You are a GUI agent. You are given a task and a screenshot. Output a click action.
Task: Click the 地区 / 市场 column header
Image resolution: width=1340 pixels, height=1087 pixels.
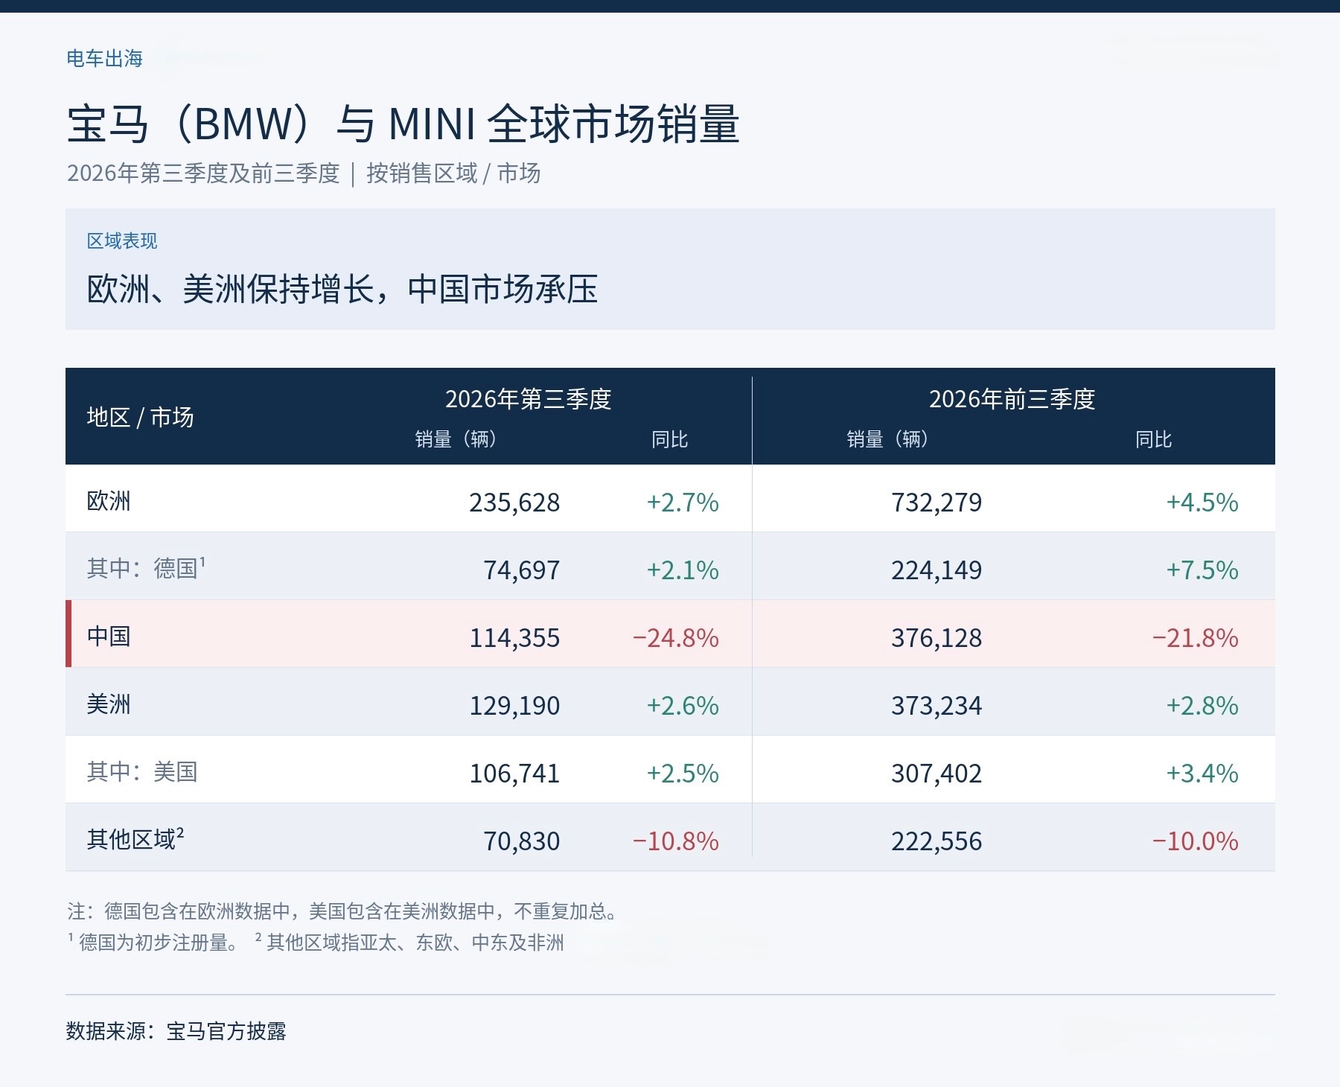pyautogui.click(x=140, y=417)
